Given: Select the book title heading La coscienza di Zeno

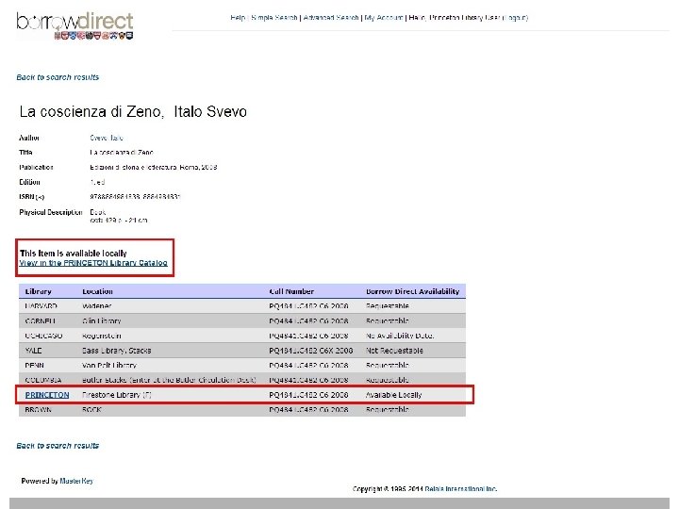Looking at the screenshot, I should [133, 111].
